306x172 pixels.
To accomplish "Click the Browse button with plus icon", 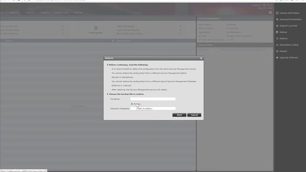I will click(136, 104).
